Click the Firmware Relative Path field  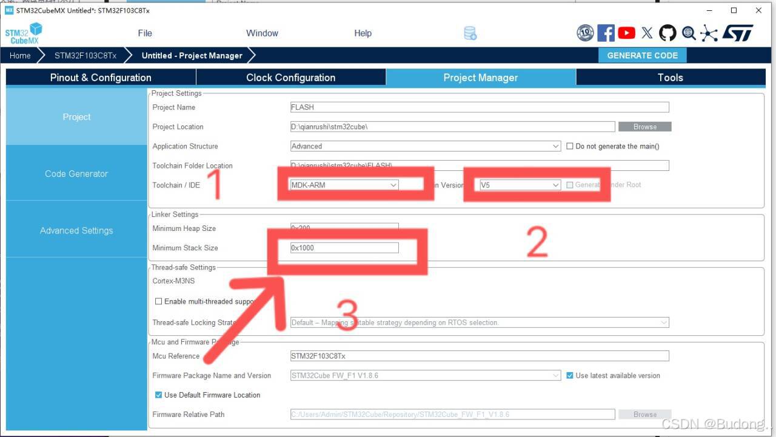point(453,414)
